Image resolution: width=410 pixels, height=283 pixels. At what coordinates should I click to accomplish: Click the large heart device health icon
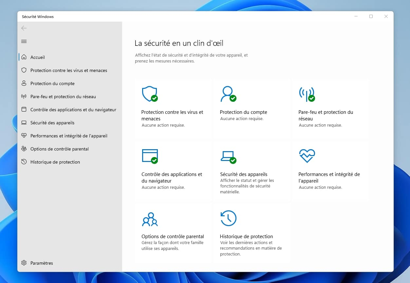tap(307, 156)
